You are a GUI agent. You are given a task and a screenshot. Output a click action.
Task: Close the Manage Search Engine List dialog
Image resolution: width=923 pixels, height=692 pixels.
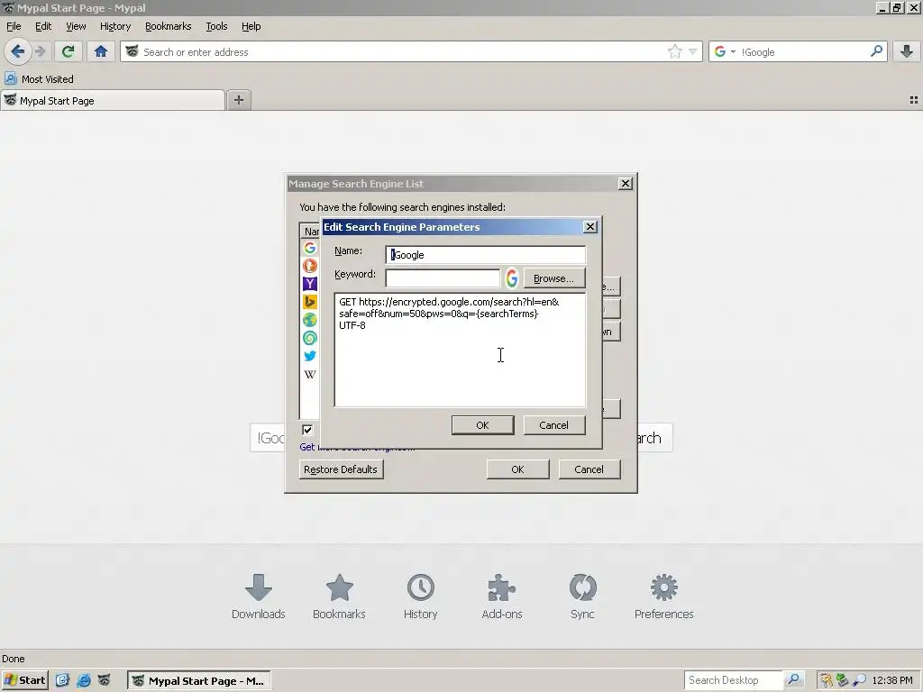click(626, 184)
